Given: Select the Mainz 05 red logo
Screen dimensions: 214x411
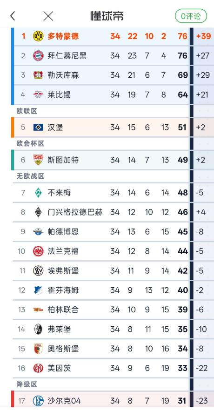Looking at the screenshot, I should point(38,368).
